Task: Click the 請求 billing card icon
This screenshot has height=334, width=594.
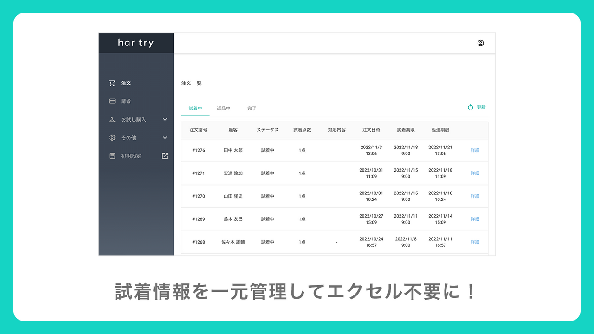Action: (x=112, y=101)
